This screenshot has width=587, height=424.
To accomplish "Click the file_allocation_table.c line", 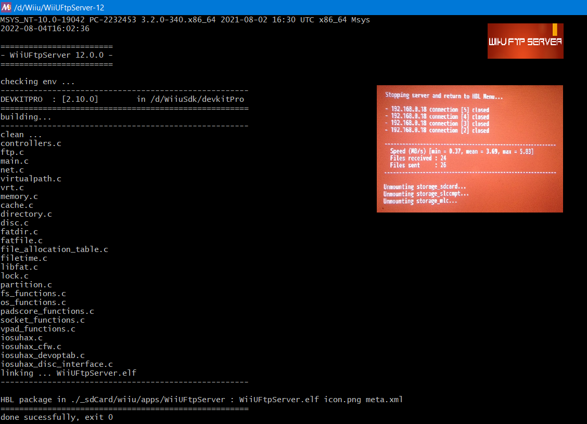I will pos(54,249).
